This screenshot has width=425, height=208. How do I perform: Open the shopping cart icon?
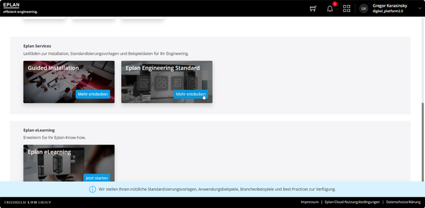[x=313, y=9]
